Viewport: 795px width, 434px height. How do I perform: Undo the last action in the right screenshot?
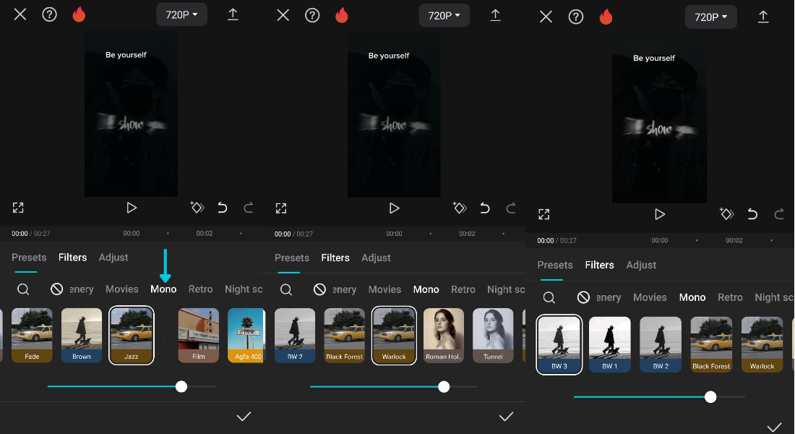click(x=752, y=214)
